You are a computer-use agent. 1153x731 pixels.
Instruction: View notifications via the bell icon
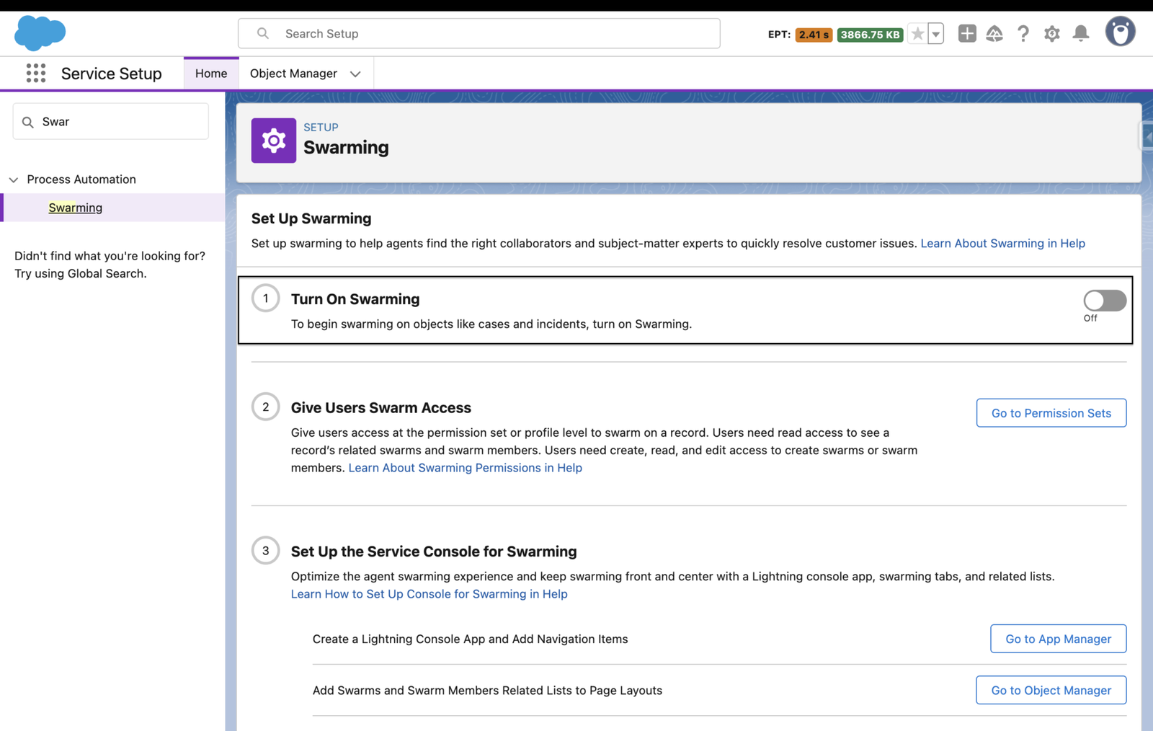point(1081,33)
